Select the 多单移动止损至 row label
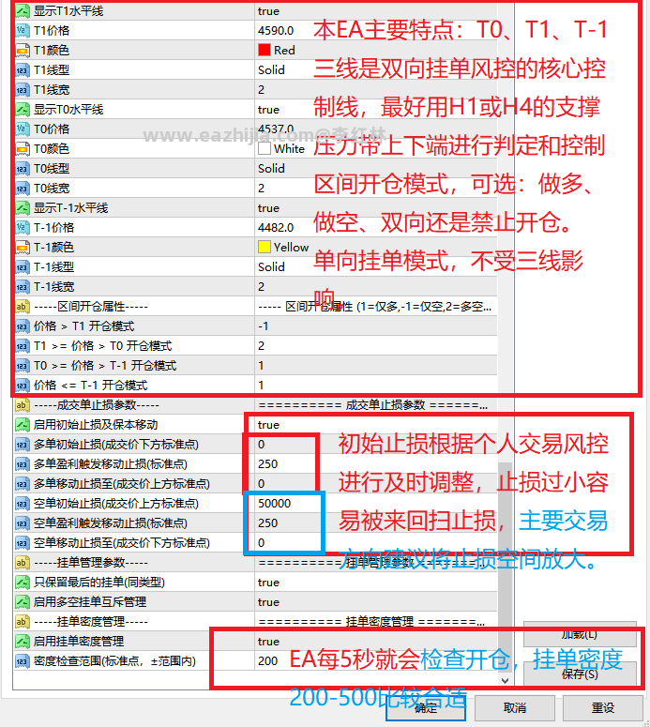Image resolution: width=650 pixels, height=727 pixels. [122, 484]
